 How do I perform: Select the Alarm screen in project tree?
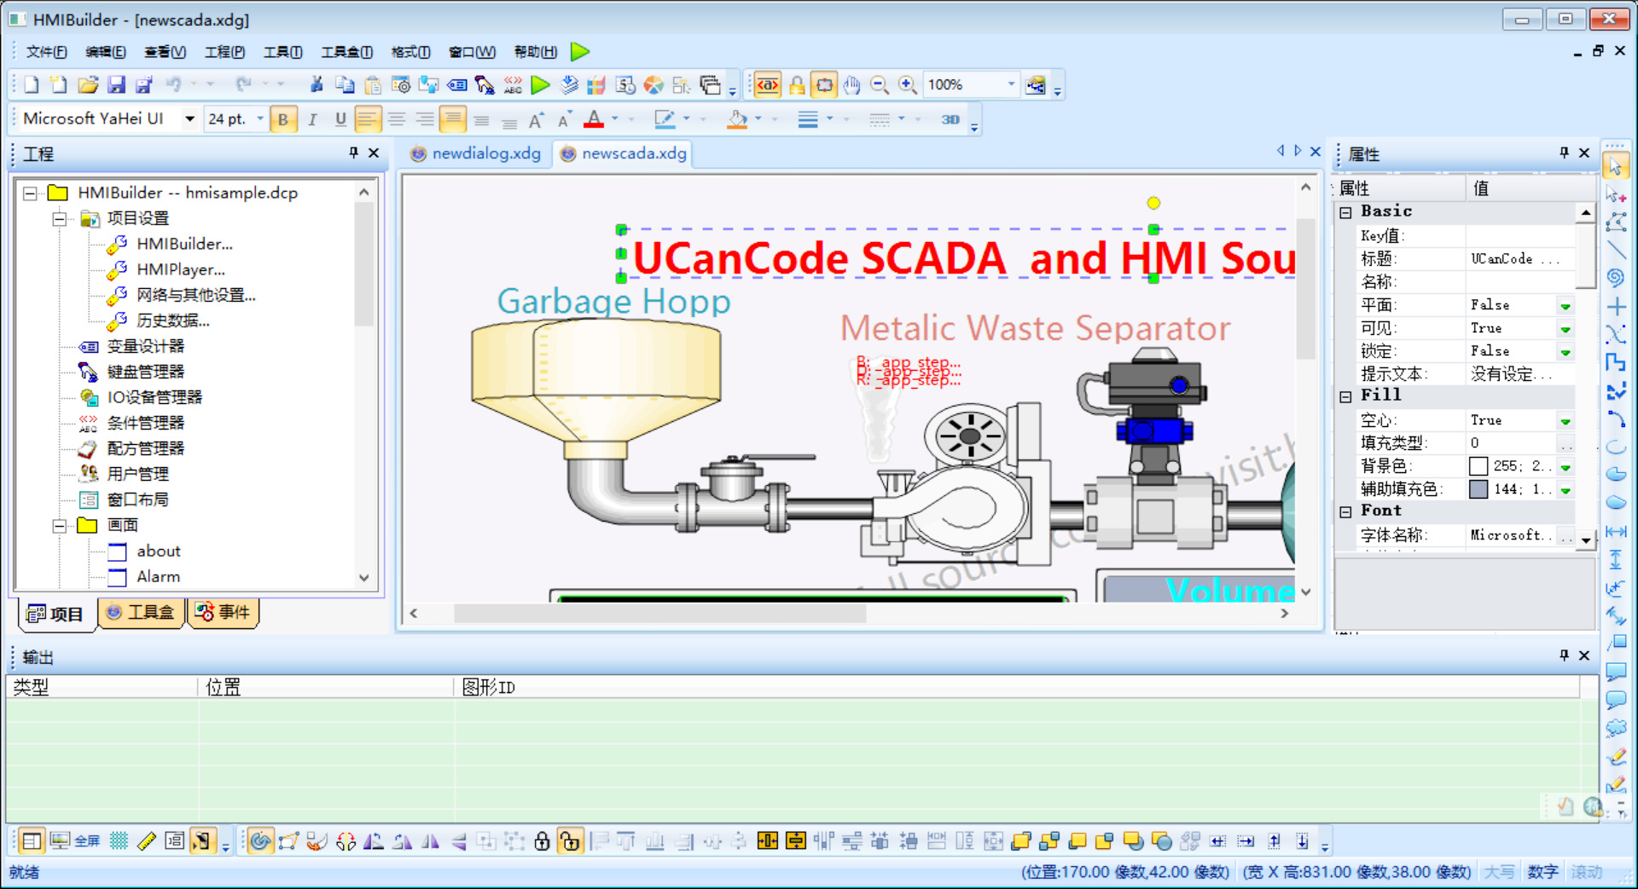[x=158, y=577]
